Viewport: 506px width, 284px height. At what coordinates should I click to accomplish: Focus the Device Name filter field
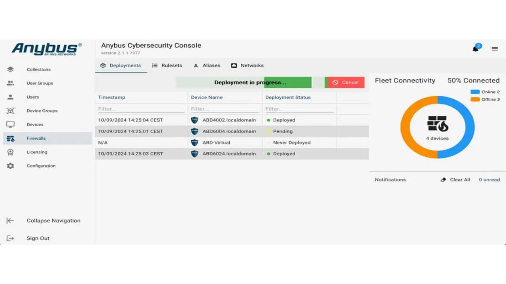[x=225, y=109]
